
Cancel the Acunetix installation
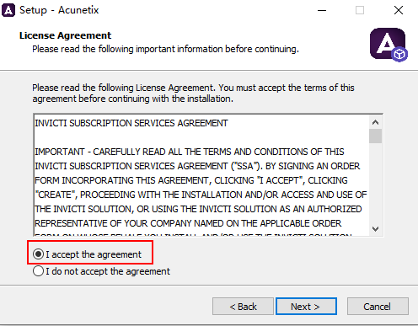[x=378, y=307]
